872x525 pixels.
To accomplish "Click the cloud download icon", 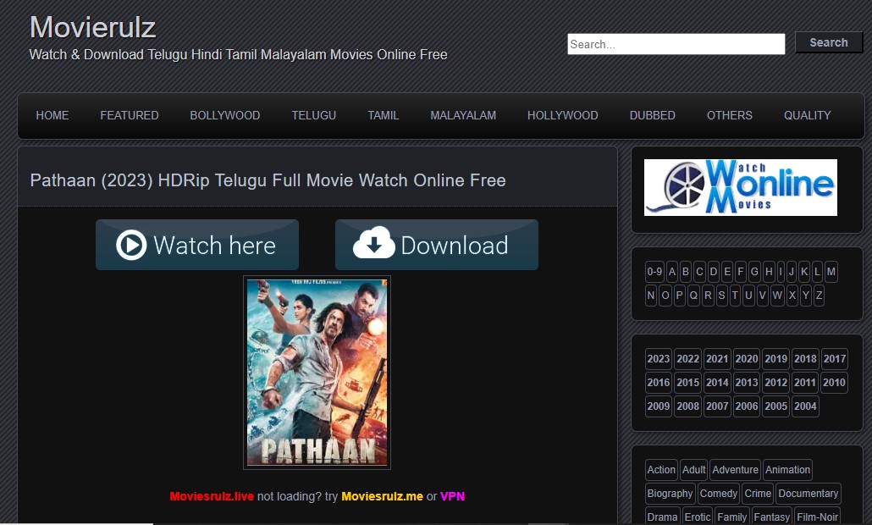I will click(x=373, y=242).
